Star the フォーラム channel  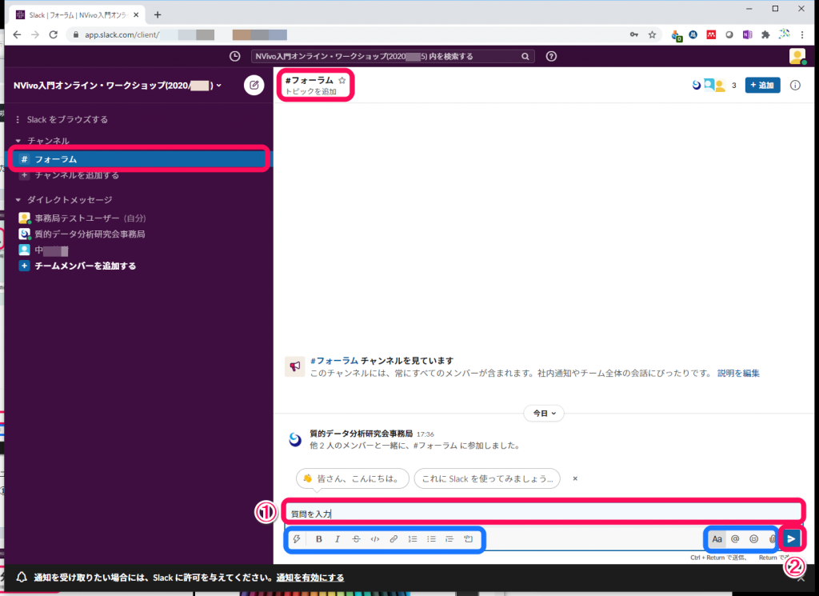point(342,81)
